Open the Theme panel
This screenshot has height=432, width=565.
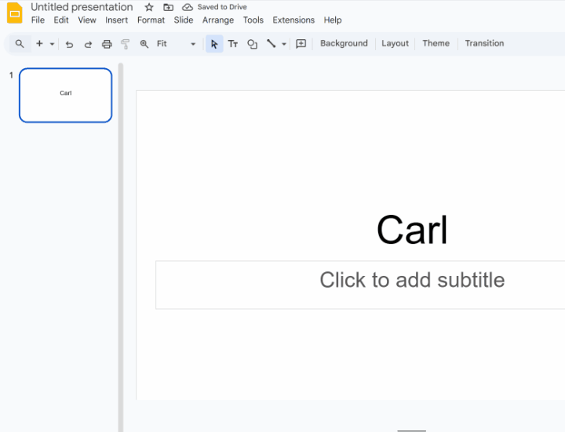coord(436,44)
